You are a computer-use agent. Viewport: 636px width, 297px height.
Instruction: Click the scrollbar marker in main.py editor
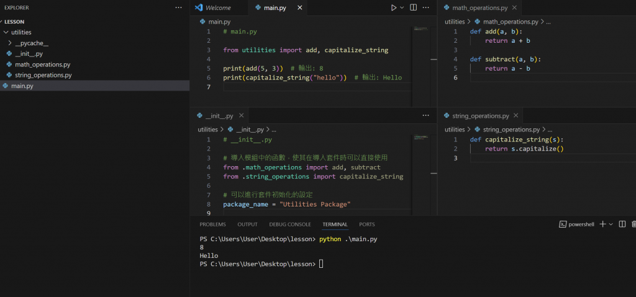434,59
